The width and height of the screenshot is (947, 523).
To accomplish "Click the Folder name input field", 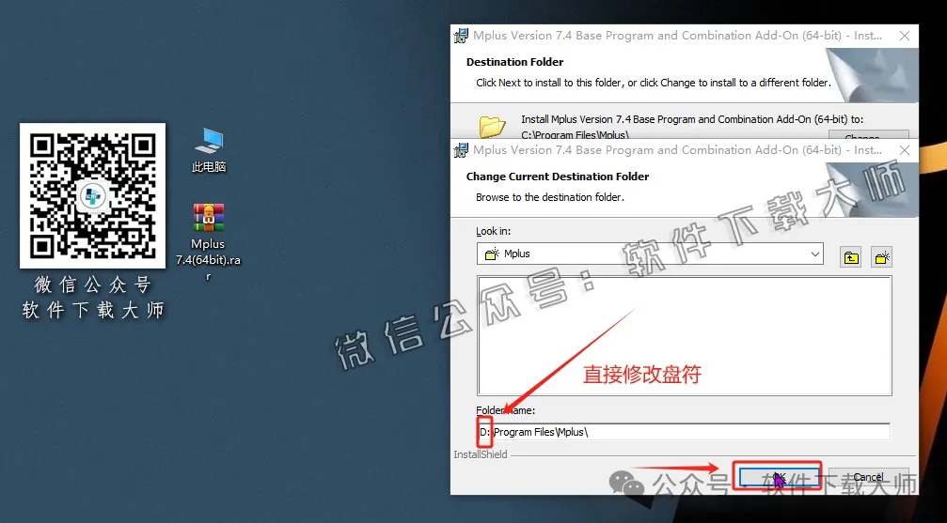I will coord(683,432).
